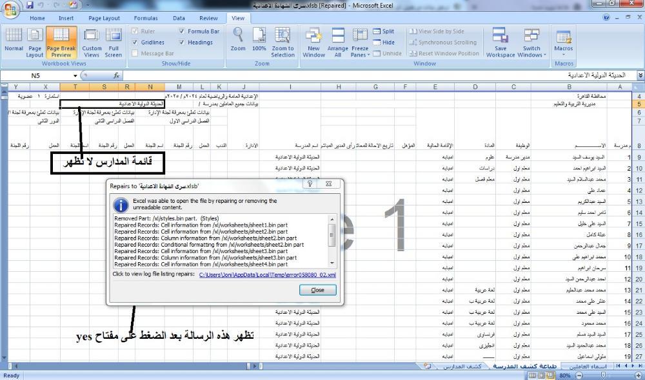645x380 pixels.
Task: Open the Home tab
Action: click(x=37, y=18)
